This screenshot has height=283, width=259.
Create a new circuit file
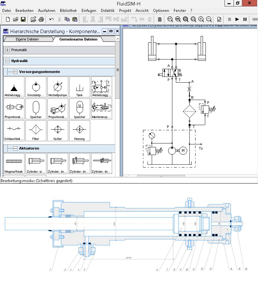(8, 19)
